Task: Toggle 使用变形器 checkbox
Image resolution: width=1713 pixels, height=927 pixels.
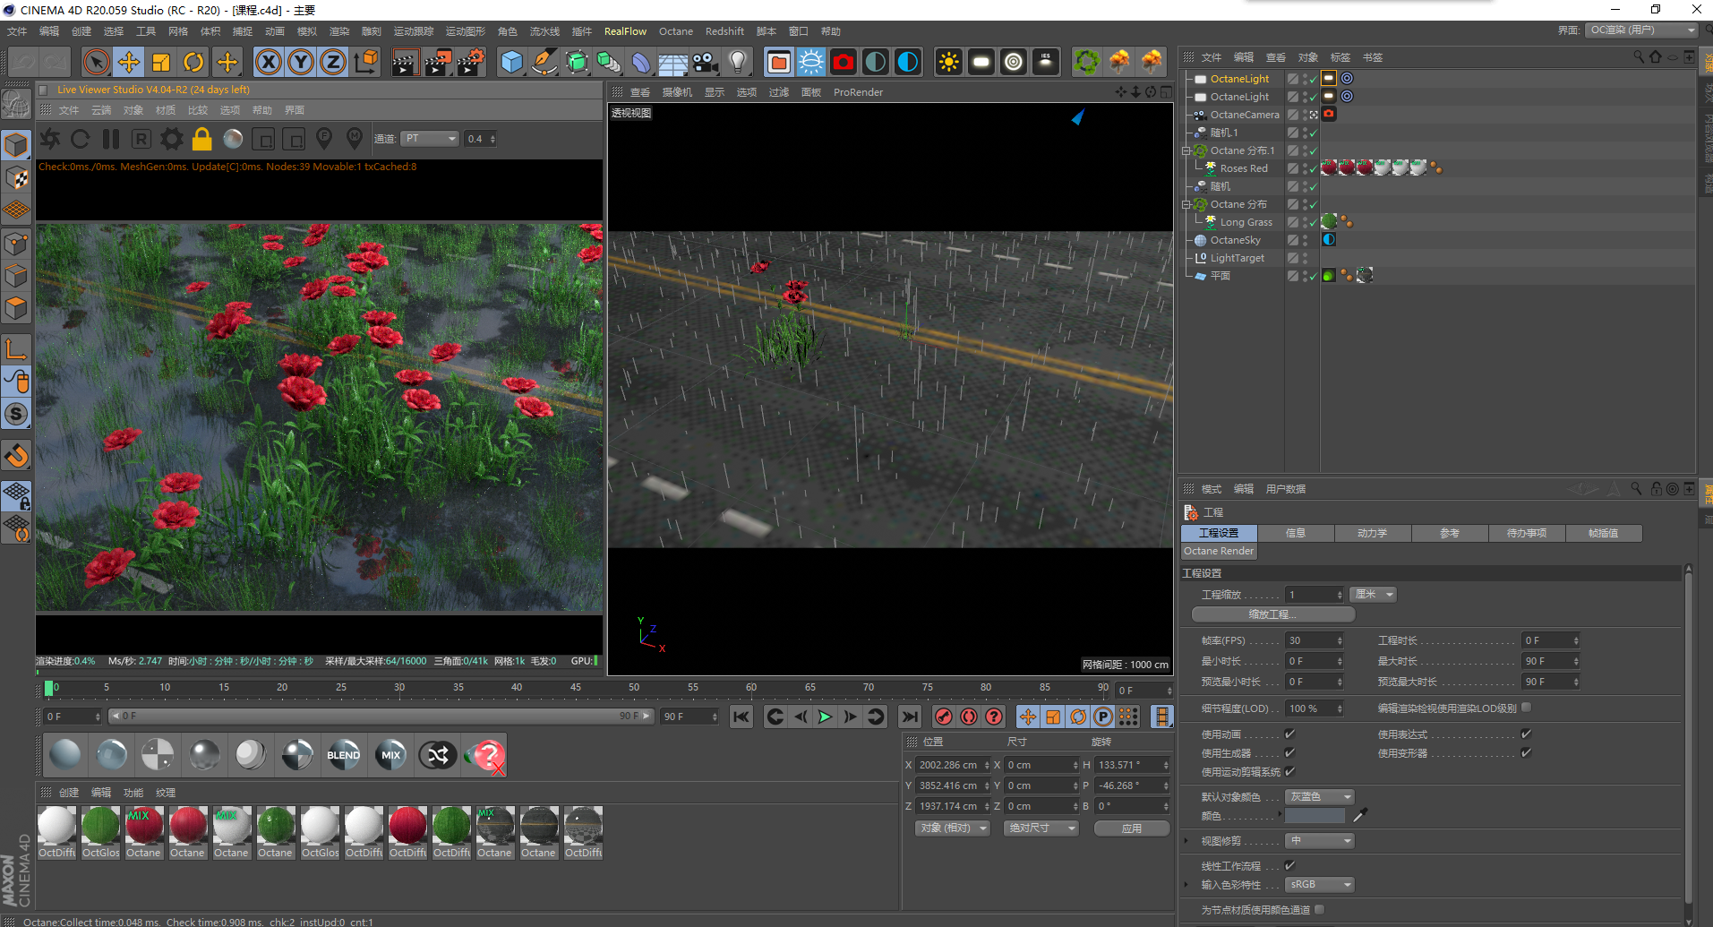Action: point(1526,752)
